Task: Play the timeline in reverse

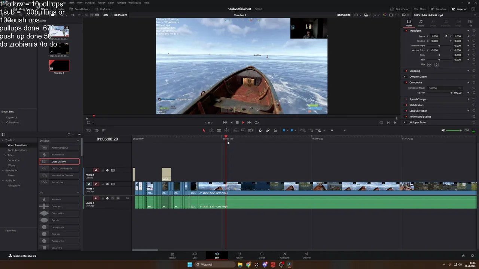Action: pos(231,123)
